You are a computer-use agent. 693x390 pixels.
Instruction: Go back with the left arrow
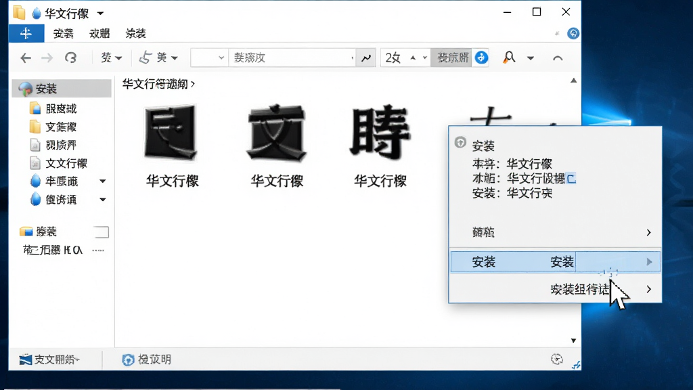tap(26, 58)
